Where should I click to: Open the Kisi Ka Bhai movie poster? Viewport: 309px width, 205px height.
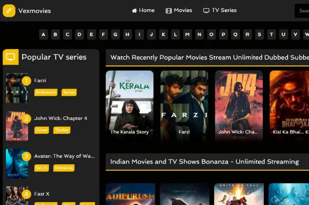click(289, 106)
